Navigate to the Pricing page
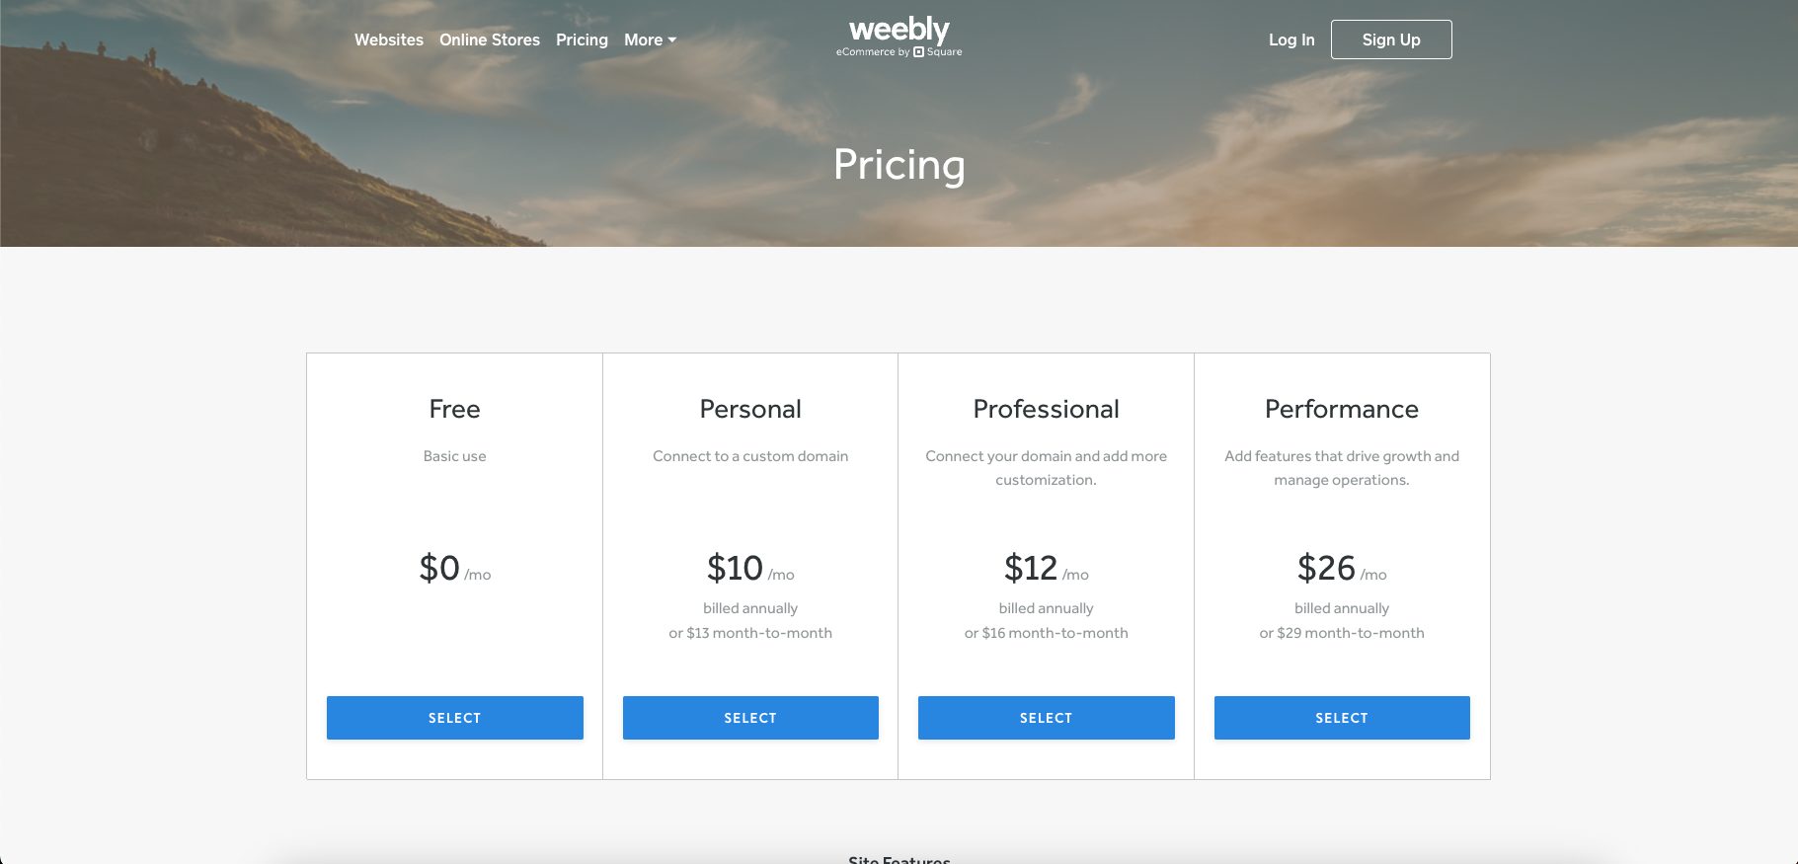The width and height of the screenshot is (1798, 864). (582, 39)
